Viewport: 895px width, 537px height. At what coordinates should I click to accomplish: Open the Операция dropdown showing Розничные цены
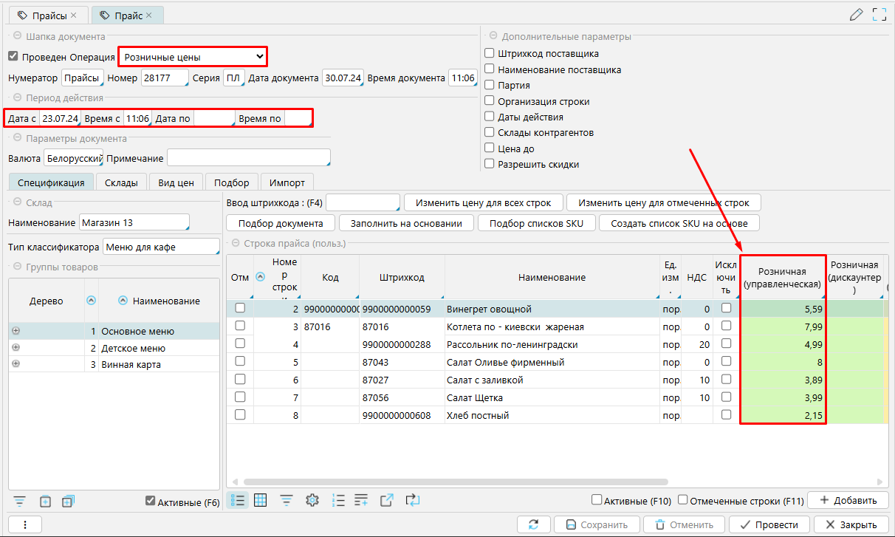193,57
